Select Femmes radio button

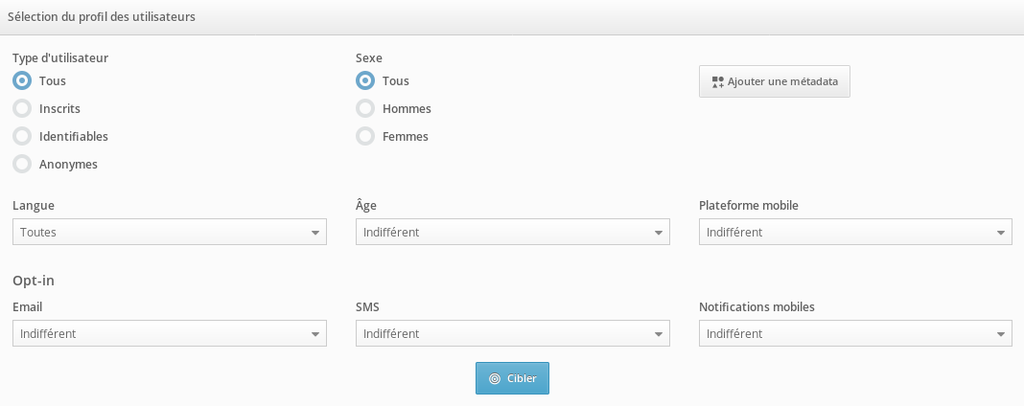click(x=365, y=137)
